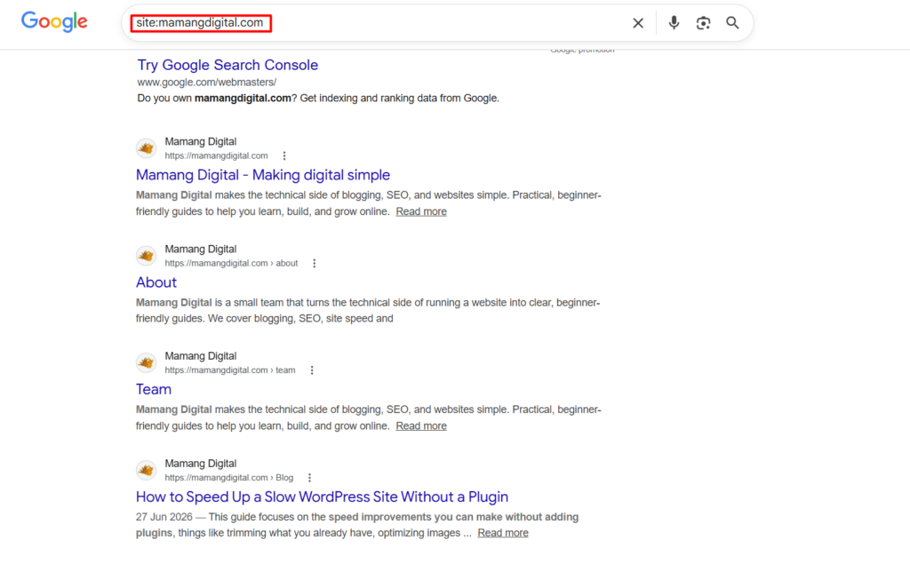Click https://mamangdigital.com › Blog breadcrumb
Viewport: 910px width, 564px height.
coord(229,478)
